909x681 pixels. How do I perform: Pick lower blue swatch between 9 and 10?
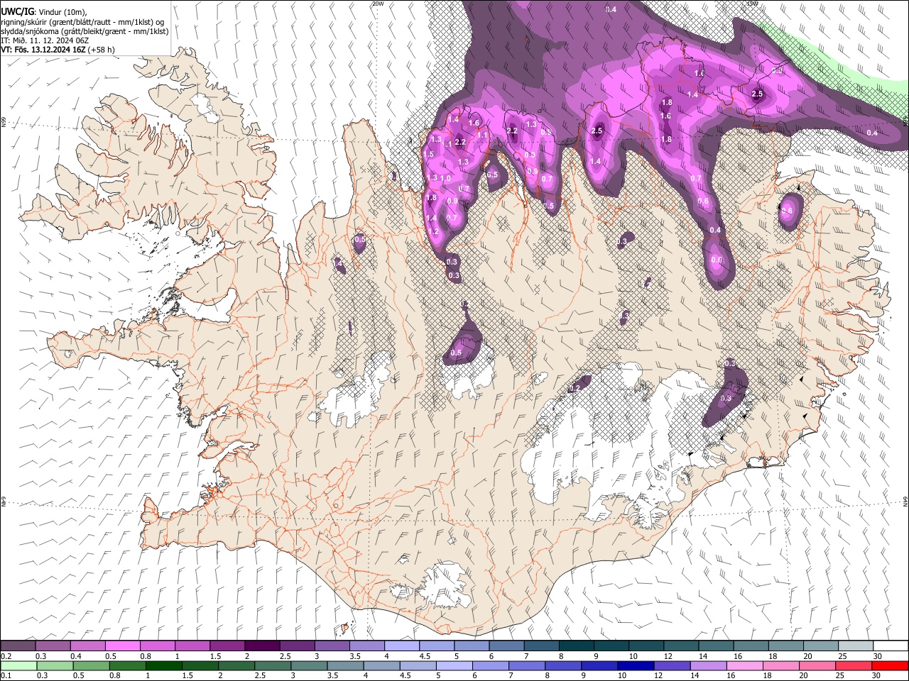click(600, 665)
